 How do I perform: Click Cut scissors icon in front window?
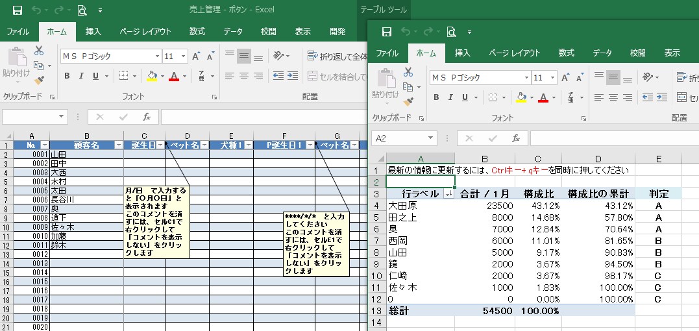(x=408, y=72)
